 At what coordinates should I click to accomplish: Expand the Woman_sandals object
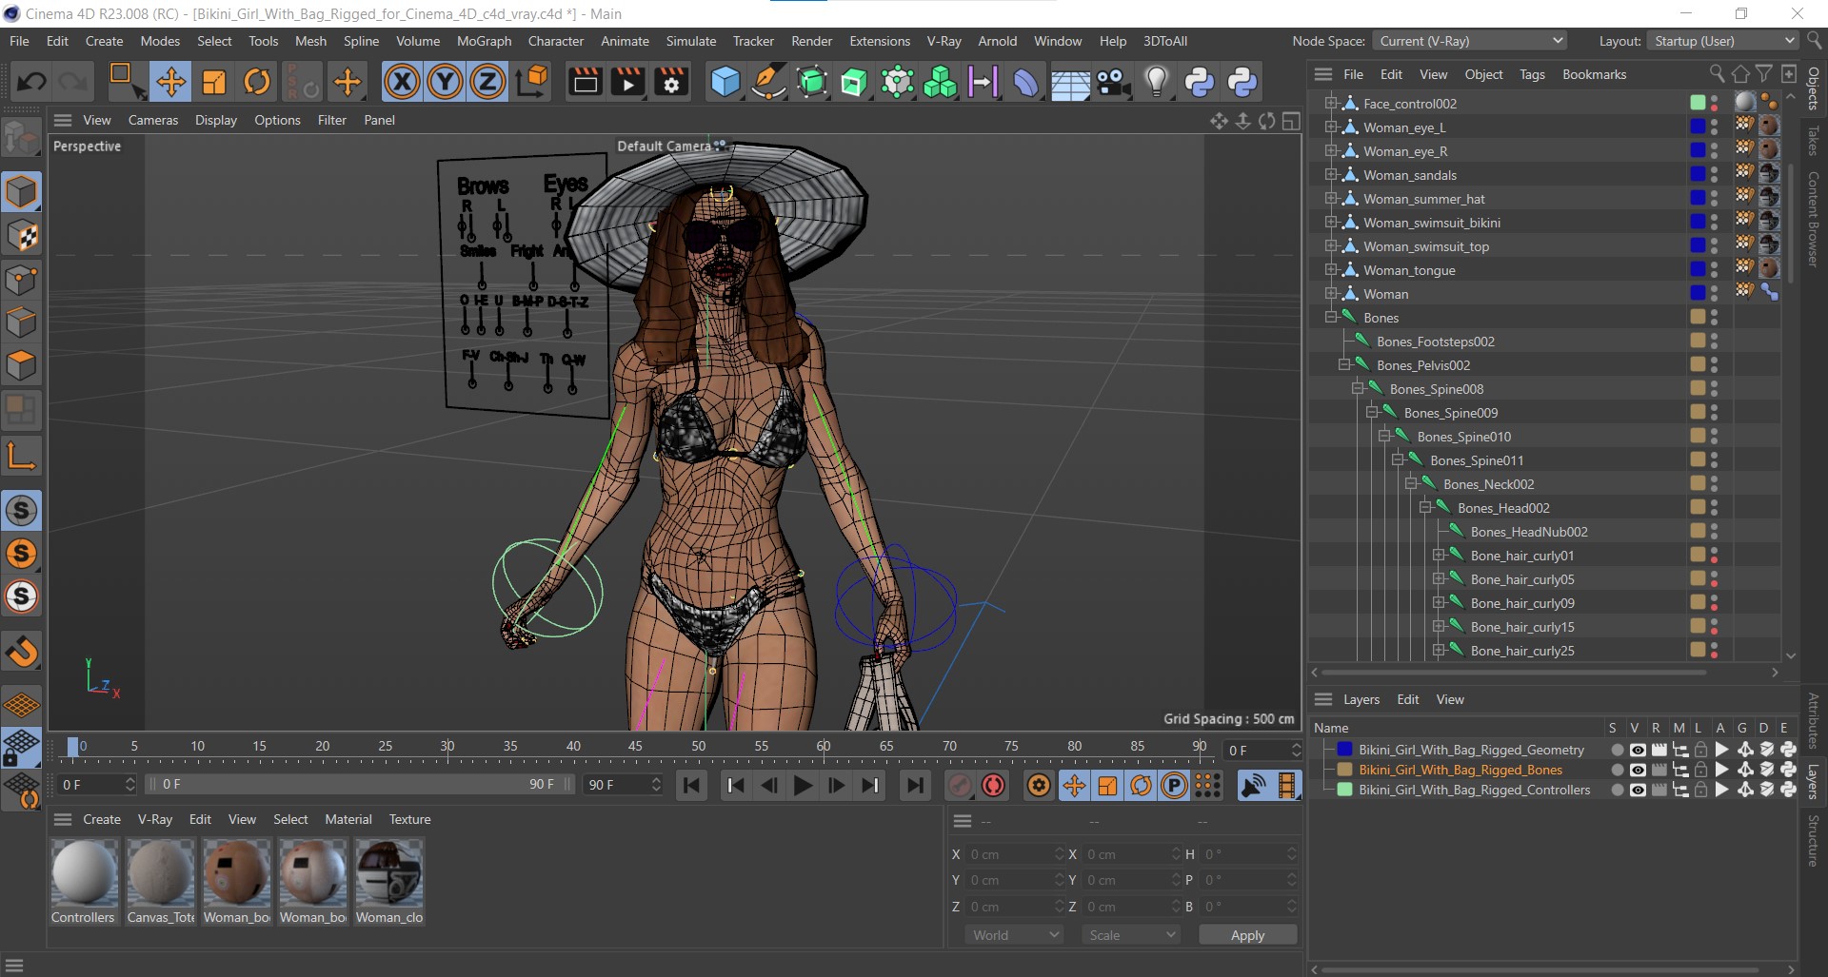pos(1331,175)
